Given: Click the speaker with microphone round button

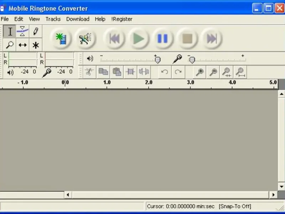Looking at the screenshot, I should click(85, 39).
